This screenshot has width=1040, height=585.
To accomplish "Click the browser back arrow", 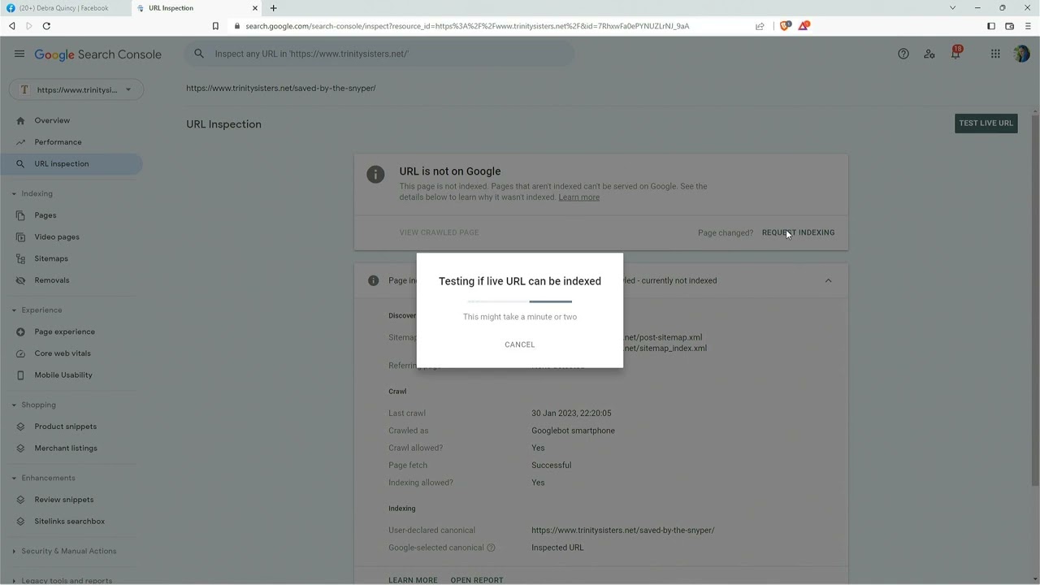I will pyautogui.click(x=11, y=26).
